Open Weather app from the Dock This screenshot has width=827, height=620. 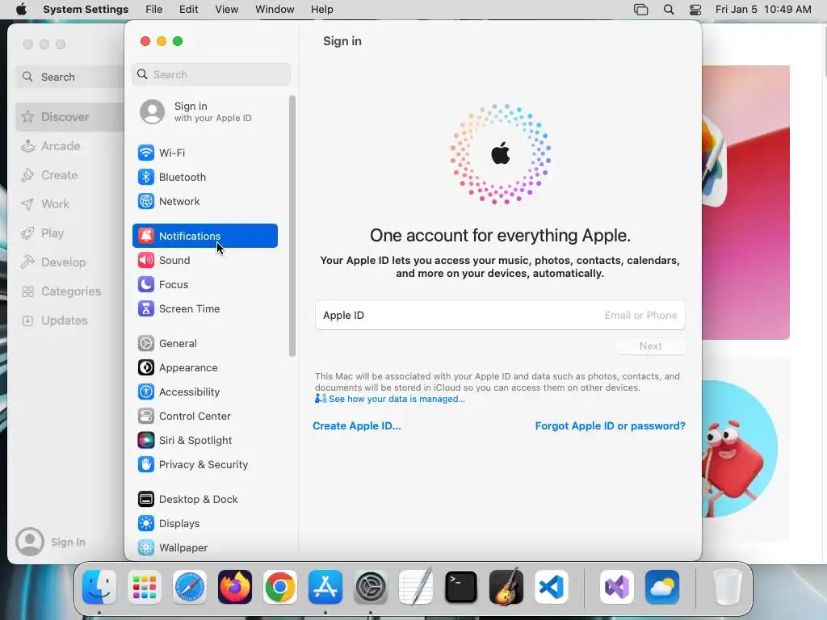pyautogui.click(x=662, y=587)
